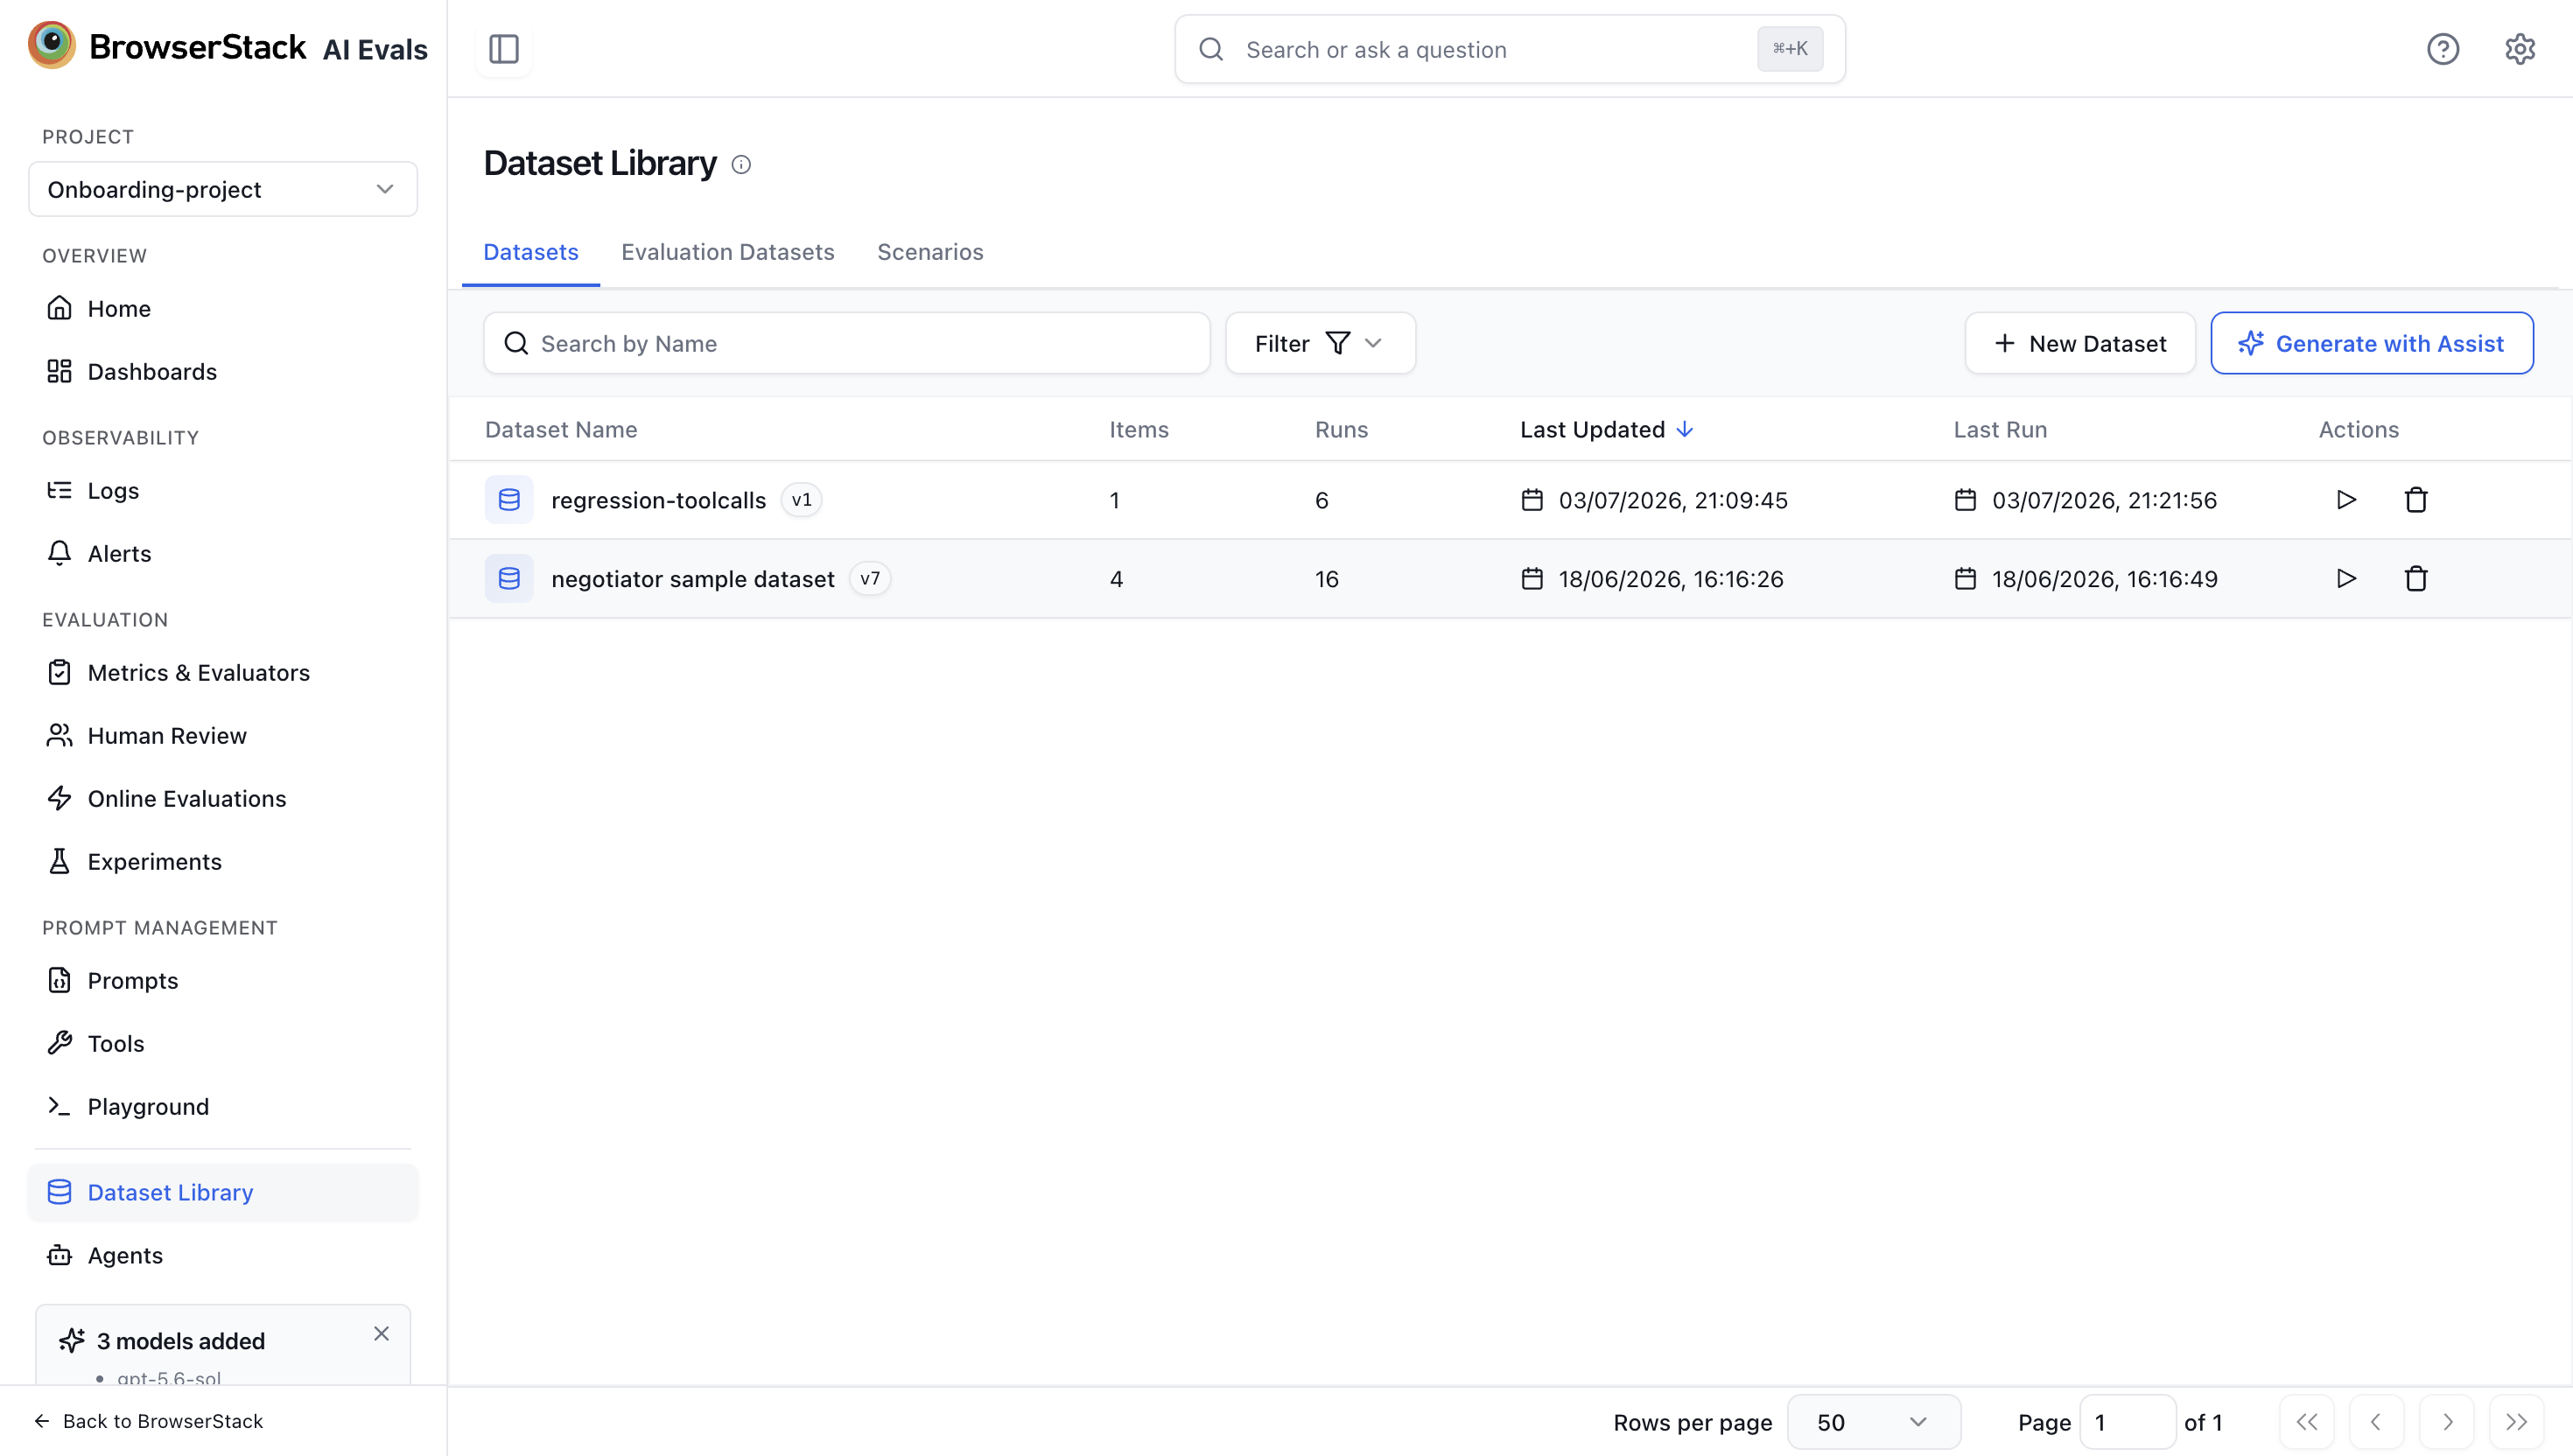Select Dataset Library in sidebar
Screen dimensions: 2573x1456
click(x=222, y=1193)
